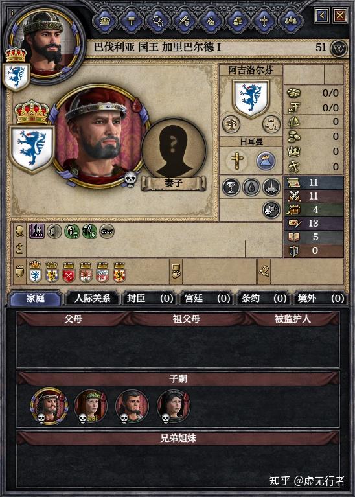Click the golden cross religion icon

coord(236,161)
